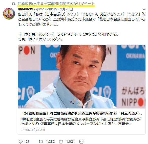Click the さんがリツイート label text

pos(80,4)
